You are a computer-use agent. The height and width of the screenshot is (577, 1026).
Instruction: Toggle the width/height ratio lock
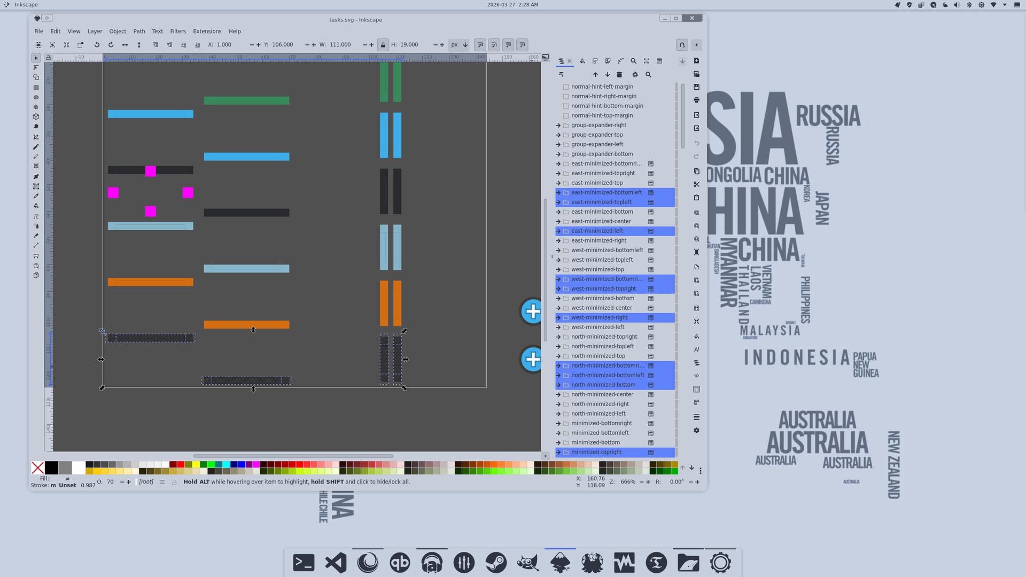pos(383,45)
